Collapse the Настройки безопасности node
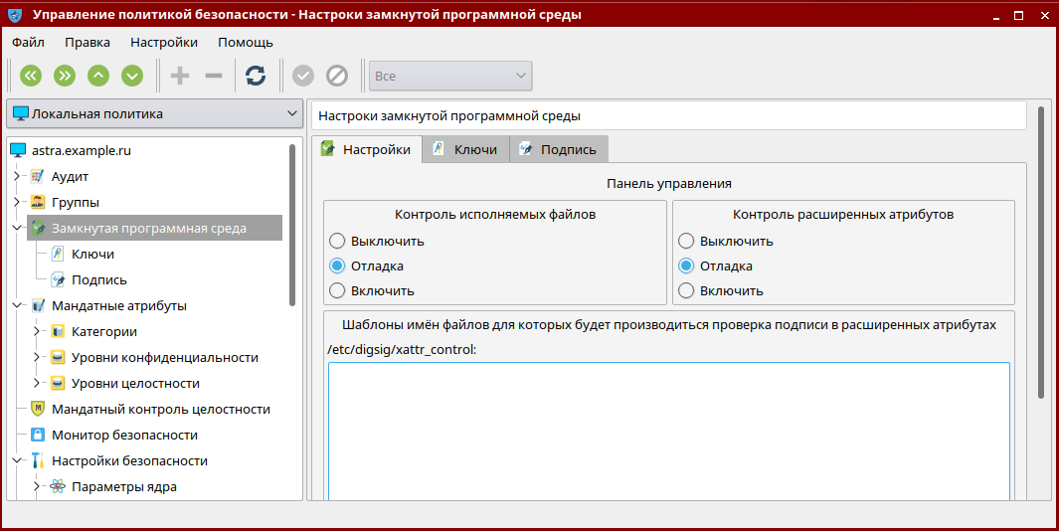1059x531 pixels. pyautogui.click(x=18, y=460)
